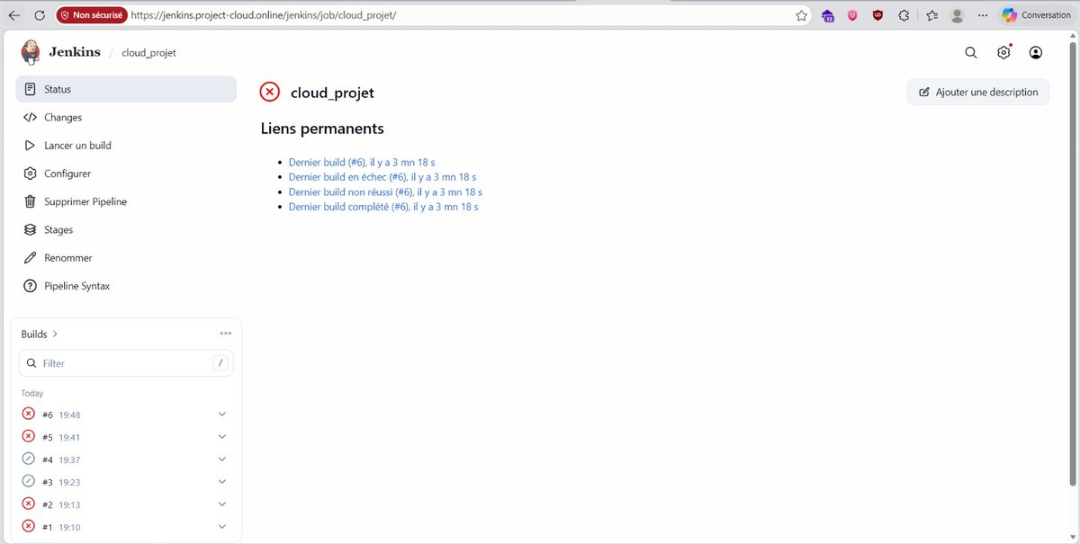Click the browser address bar URL
This screenshot has width=1080, height=544.
pos(263,15)
